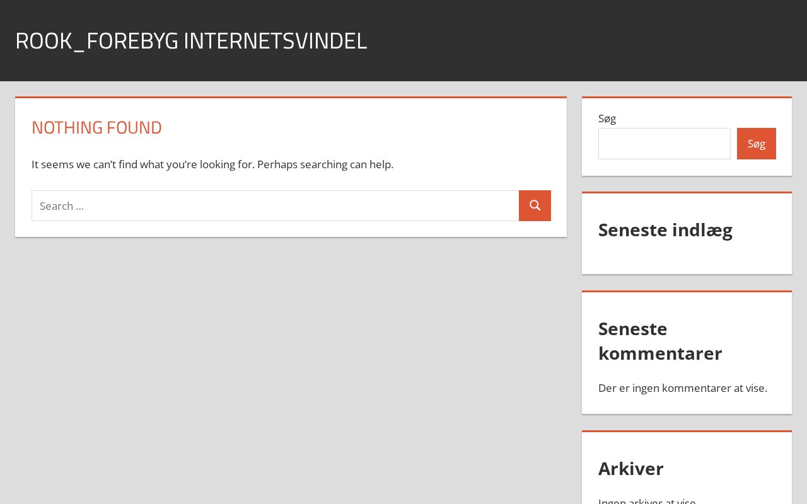
Task: Focus the main "Search …" input field
Action: pos(275,205)
